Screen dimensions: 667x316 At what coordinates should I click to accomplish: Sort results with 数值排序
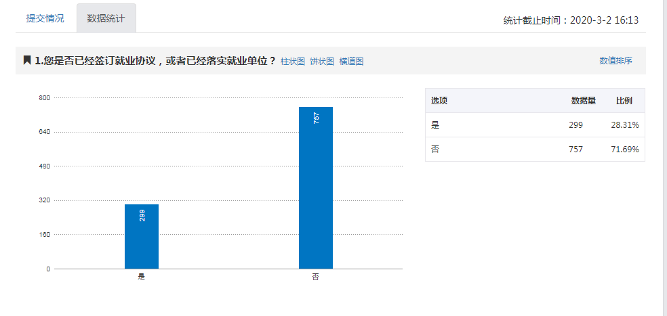pos(615,61)
